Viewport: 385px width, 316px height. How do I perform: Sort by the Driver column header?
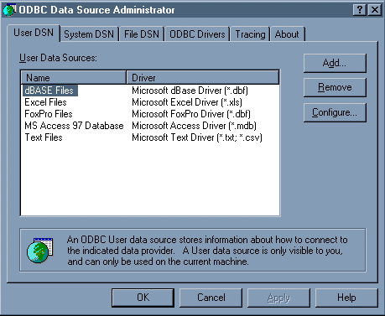(203, 78)
